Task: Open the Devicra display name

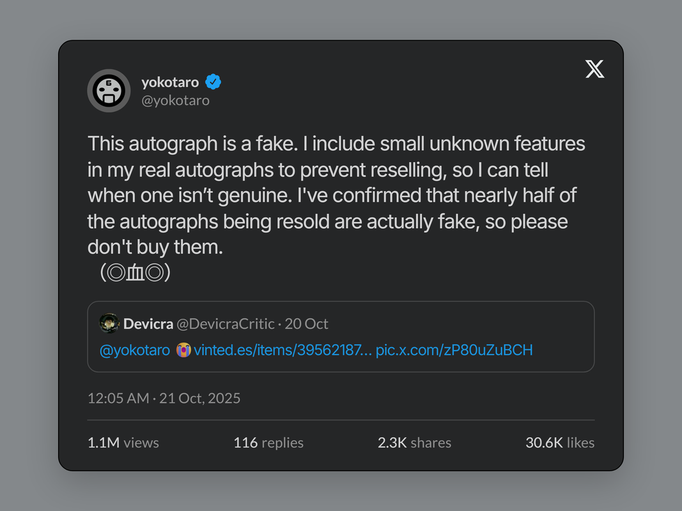Action: 148,324
